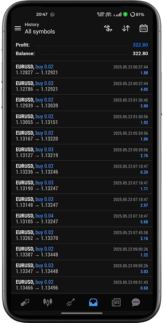
Task: Open the candlestick Chart tab
Action: (48, 302)
